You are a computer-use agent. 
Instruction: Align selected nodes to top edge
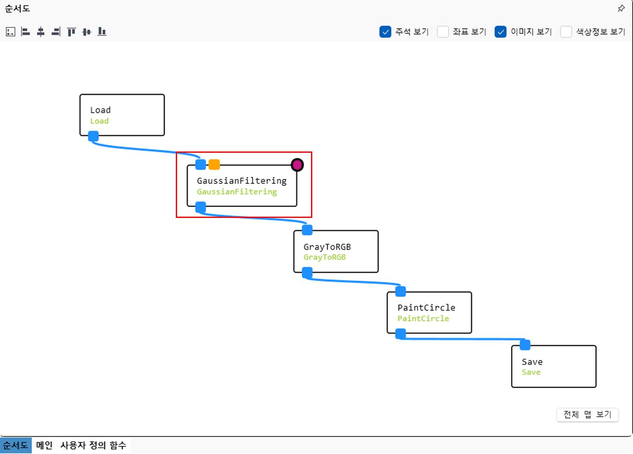[71, 32]
